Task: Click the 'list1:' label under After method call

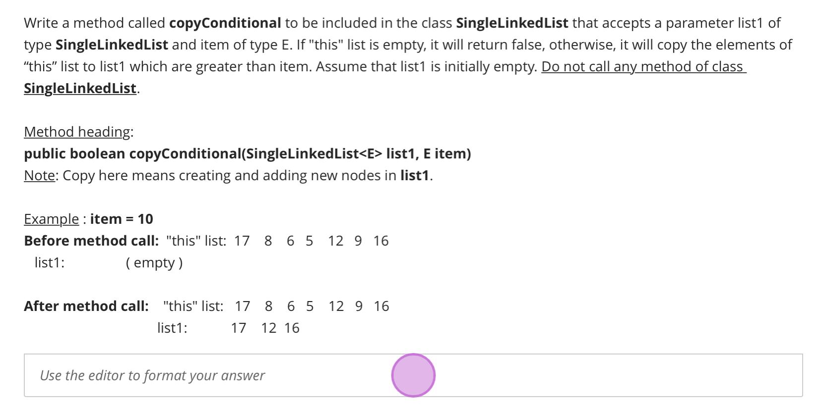Action: coord(172,328)
